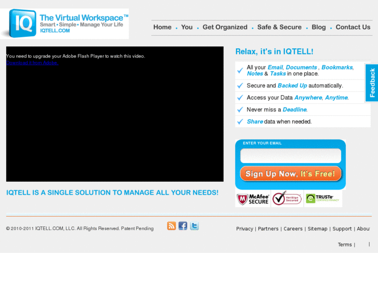
Task: Open the Safe & Secure menu item
Action: [279, 27]
